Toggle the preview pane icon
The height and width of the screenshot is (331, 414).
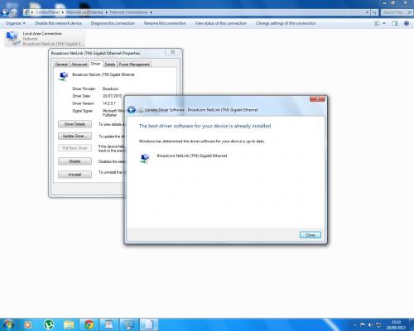[x=395, y=23]
